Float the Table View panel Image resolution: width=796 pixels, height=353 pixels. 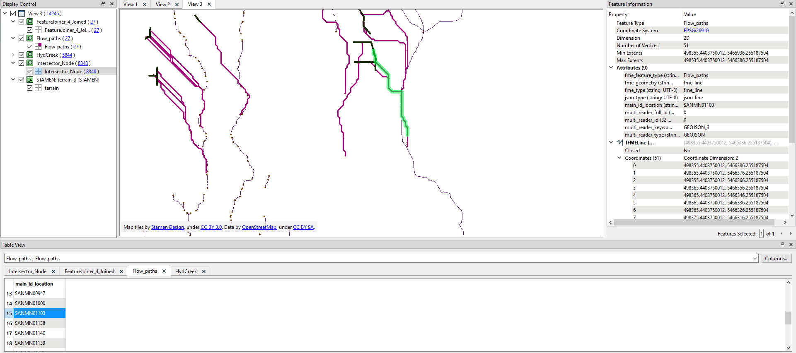tap(782, 245)
